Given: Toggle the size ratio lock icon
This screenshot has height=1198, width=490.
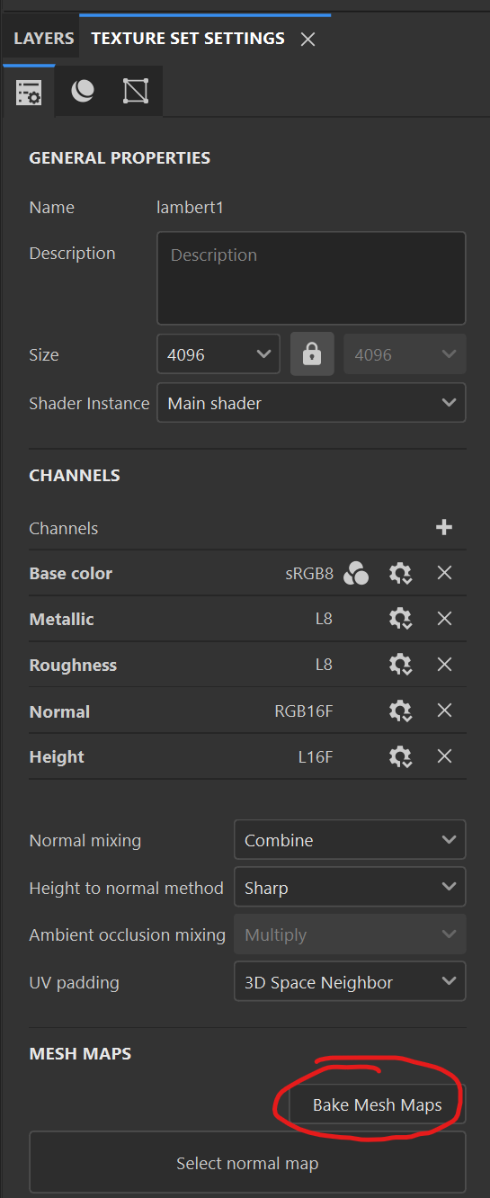Looking at the screenshot, I should [312, 354].
